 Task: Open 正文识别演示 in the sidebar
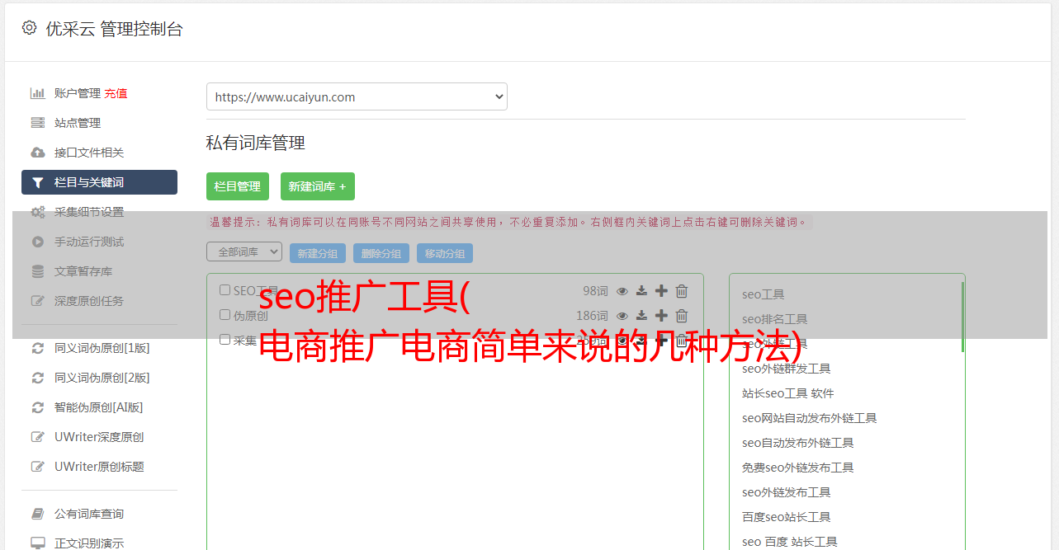click(89, 543)
